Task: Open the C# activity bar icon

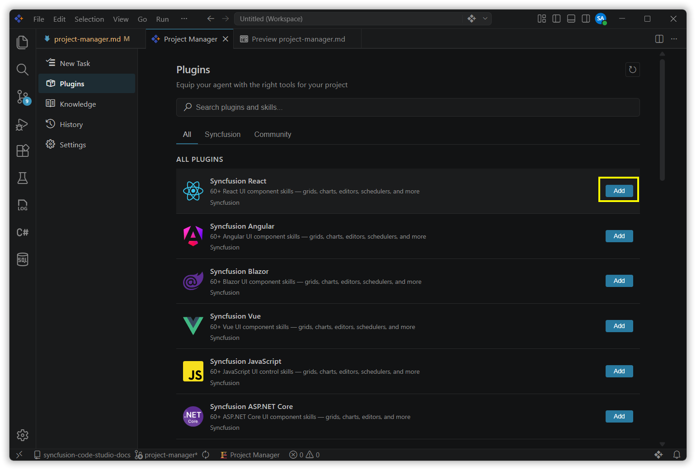Action: (22, 232)
